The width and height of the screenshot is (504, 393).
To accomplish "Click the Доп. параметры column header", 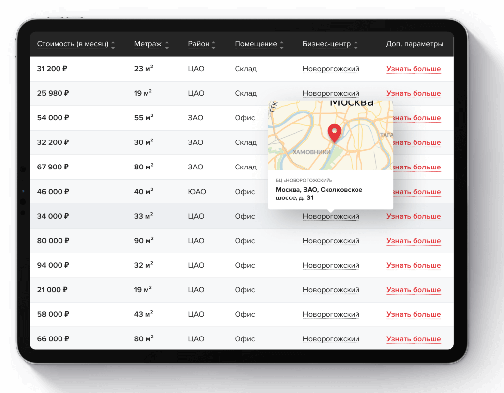I will (415, 44).
